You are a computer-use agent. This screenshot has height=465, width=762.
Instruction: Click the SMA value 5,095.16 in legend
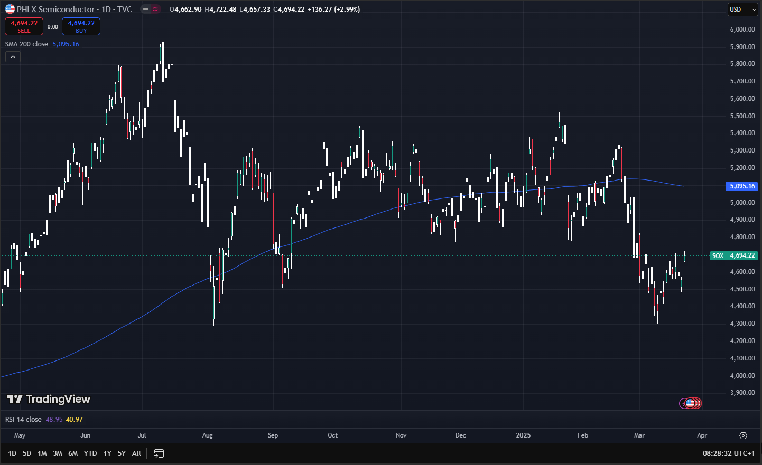tap(66, 44)
